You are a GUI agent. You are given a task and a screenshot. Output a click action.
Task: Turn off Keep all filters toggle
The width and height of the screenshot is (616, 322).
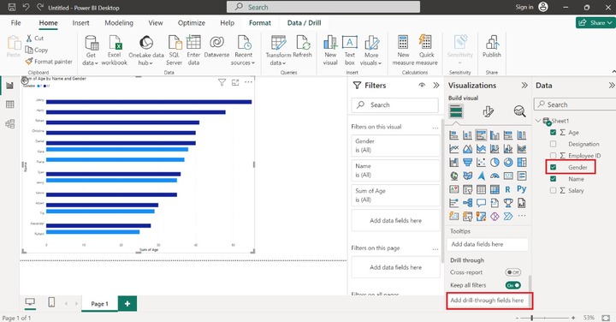point(513,285)
